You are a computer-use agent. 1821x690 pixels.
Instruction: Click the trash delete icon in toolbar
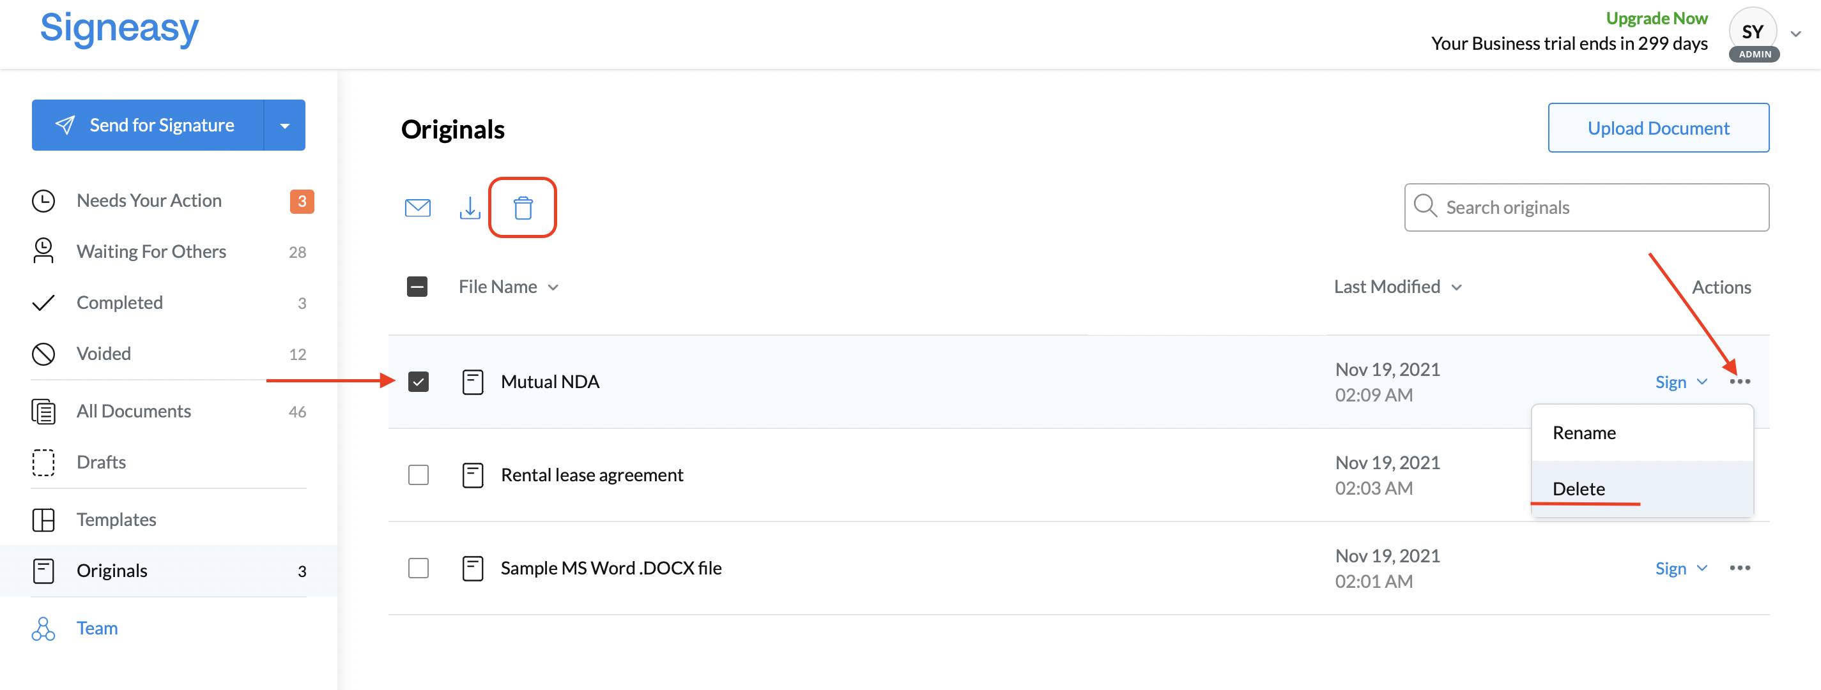tap(523, 207)
